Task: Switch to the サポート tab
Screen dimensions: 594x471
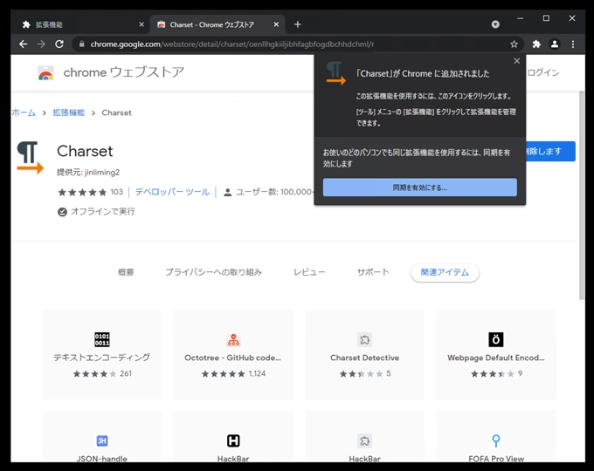Action: pos(373,272)
